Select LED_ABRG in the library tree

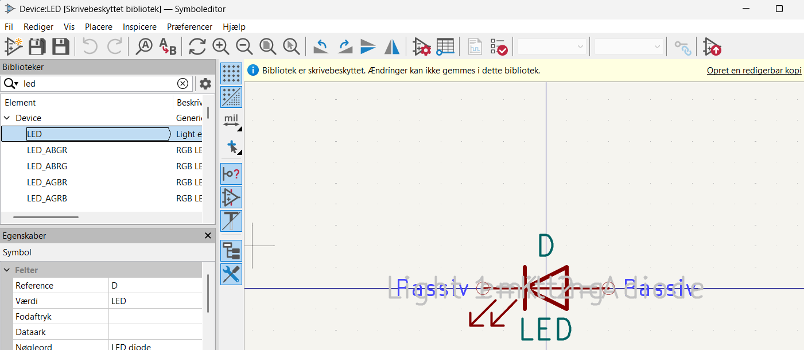click(47, 166)
